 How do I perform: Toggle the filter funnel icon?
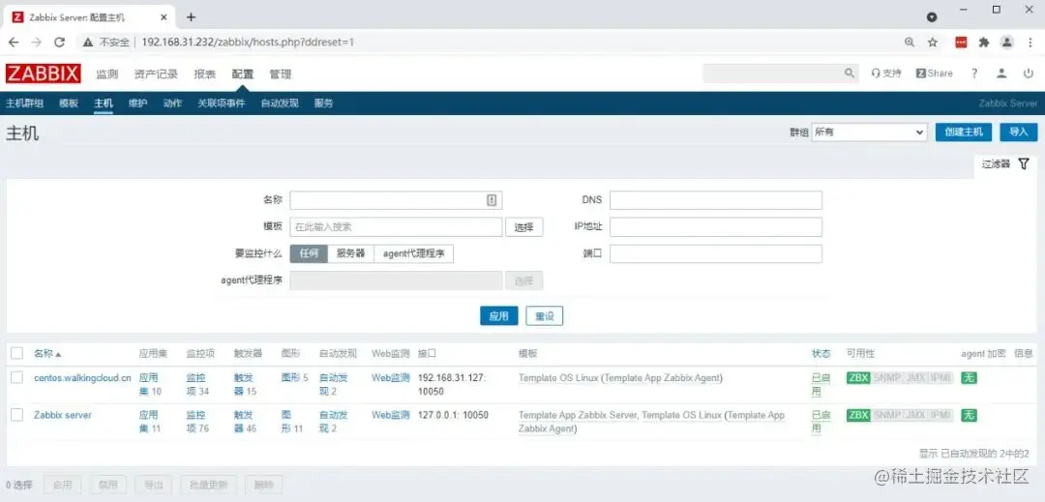1024,163
